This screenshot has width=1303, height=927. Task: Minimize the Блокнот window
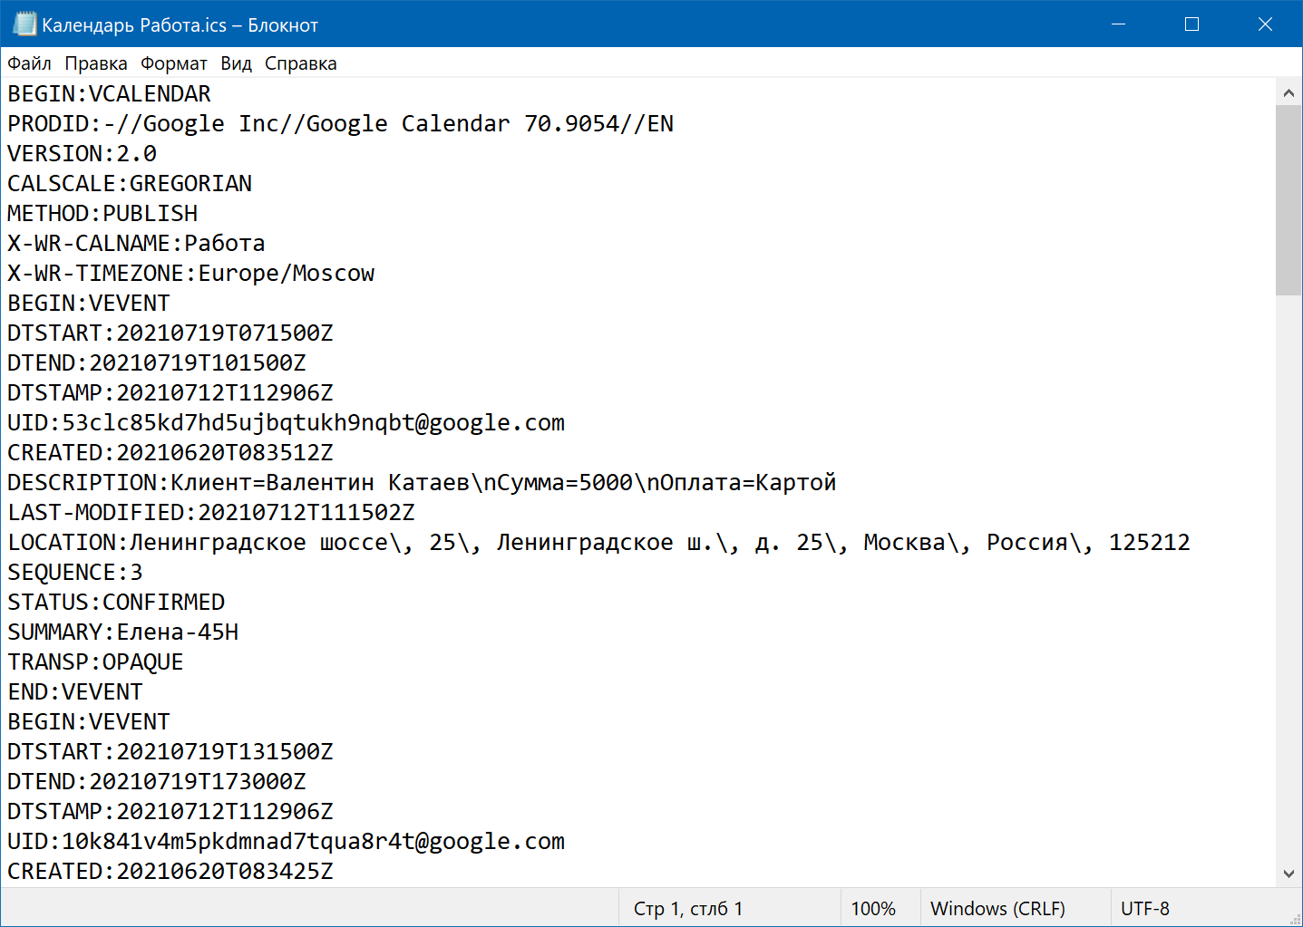click(x=1118, y=24)
